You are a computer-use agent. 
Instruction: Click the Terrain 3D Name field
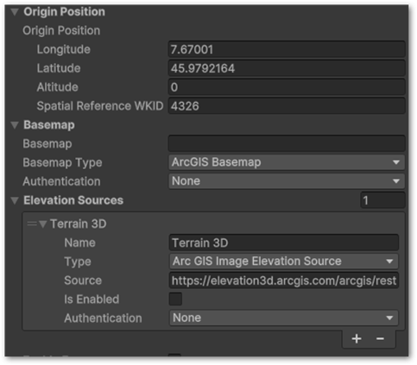[284, 242]
